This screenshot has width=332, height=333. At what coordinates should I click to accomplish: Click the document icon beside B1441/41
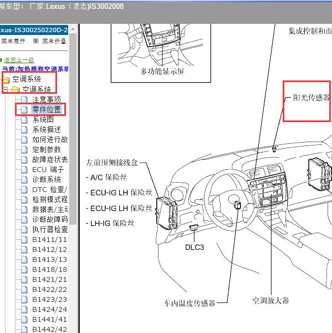click(24, 319)
